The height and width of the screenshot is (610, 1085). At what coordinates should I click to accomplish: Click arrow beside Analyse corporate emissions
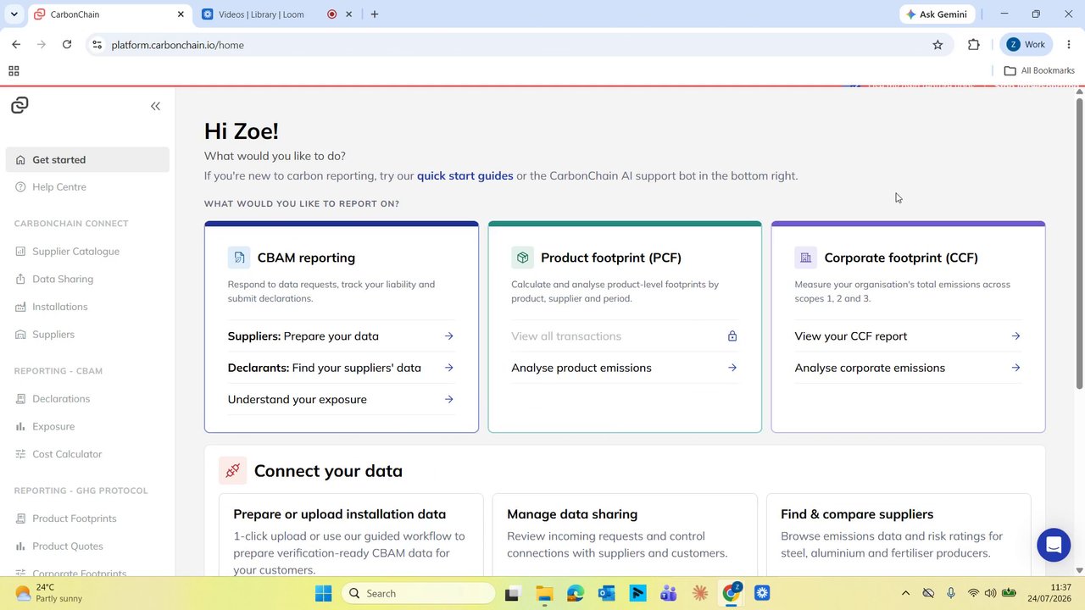click(1015, 368)
